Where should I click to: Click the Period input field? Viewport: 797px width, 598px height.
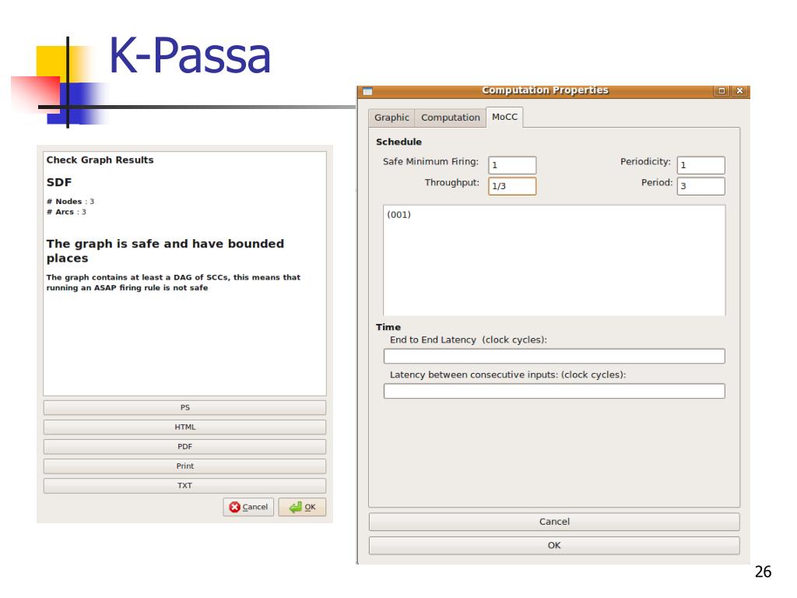pos(701,186)
